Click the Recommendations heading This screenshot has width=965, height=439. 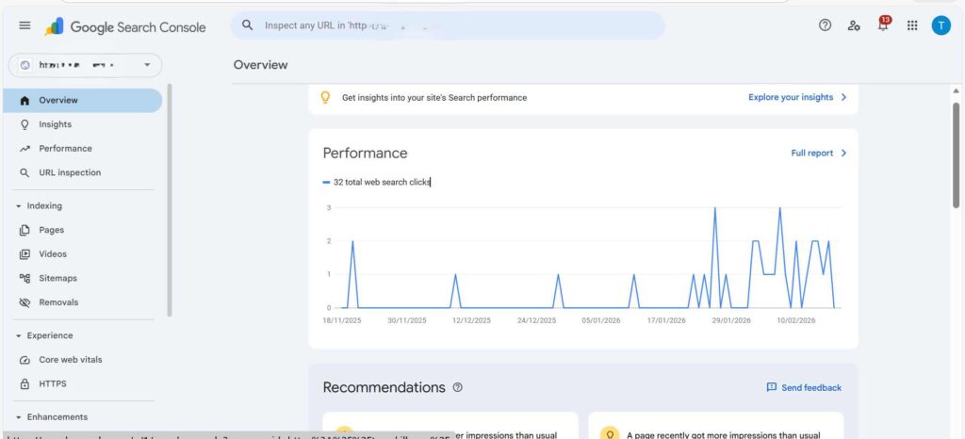click(384, 387)
